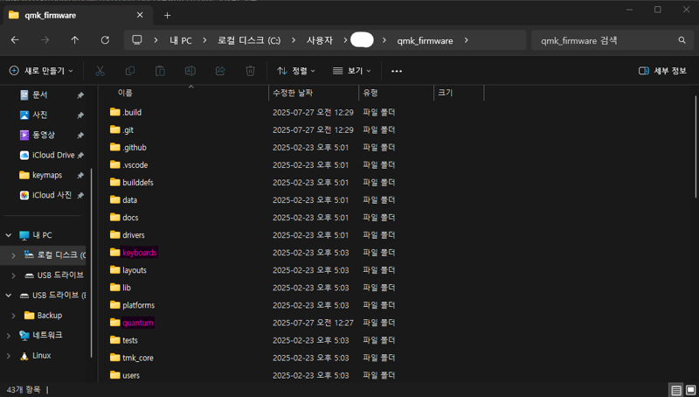Open the 정렬 sort dropdown
699x397 pixels.
(x=296, y=71)
